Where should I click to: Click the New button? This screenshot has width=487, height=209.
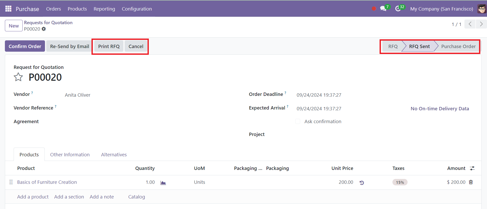14,26
